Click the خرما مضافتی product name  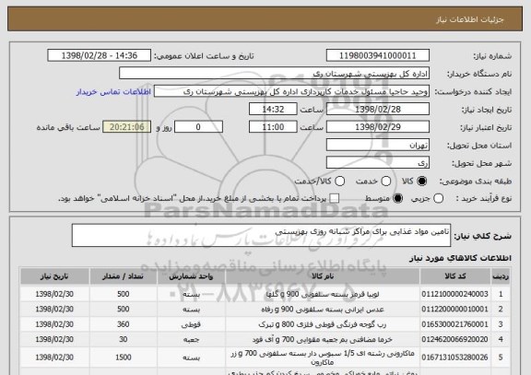click(x=323, y=339)
